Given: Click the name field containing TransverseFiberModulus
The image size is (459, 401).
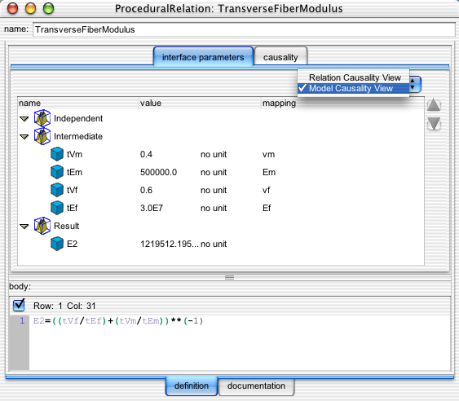Looking at the screenshot, I should click(x=244, y=29).
